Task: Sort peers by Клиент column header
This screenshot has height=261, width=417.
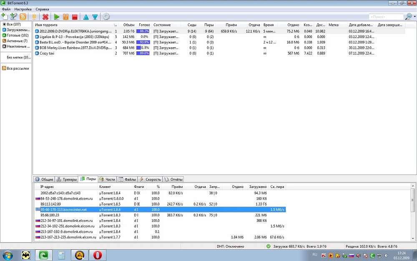Action: pos(115,187)
